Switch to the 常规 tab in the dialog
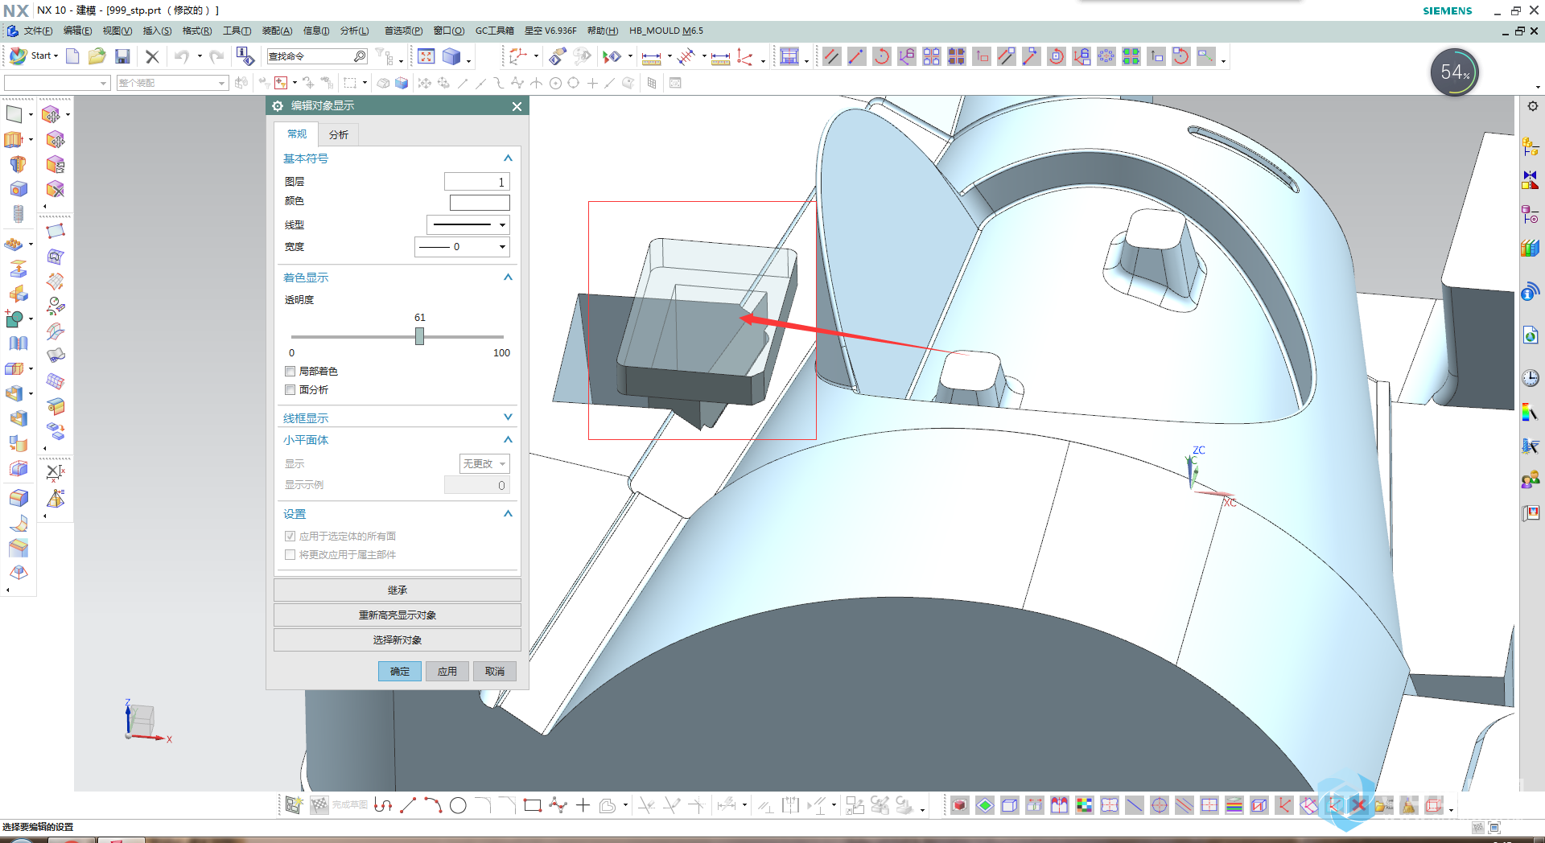Screen dimensions: 1545x843 pos(298,134)
